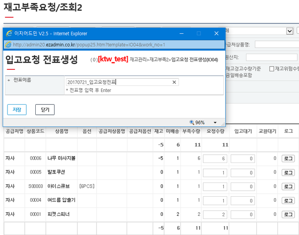Close the 이지어드민 popup with the title bar X
Screen dimensions: 299x235
(216, 33)
